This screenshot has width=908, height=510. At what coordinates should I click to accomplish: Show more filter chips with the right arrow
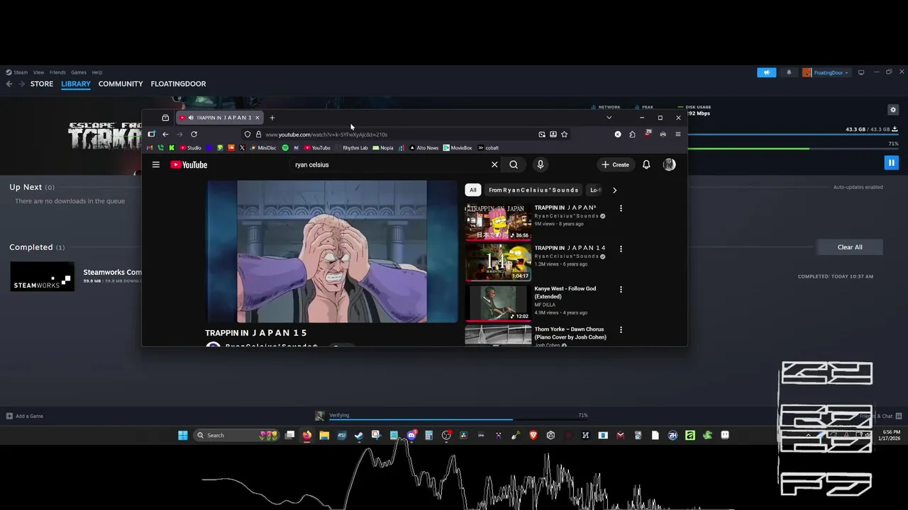614,190
